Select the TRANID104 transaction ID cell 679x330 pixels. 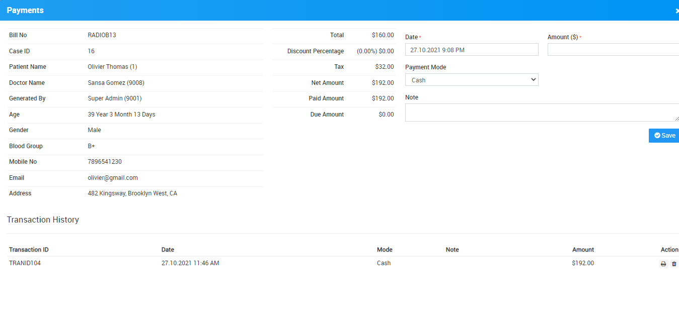[x=25, y=263]
